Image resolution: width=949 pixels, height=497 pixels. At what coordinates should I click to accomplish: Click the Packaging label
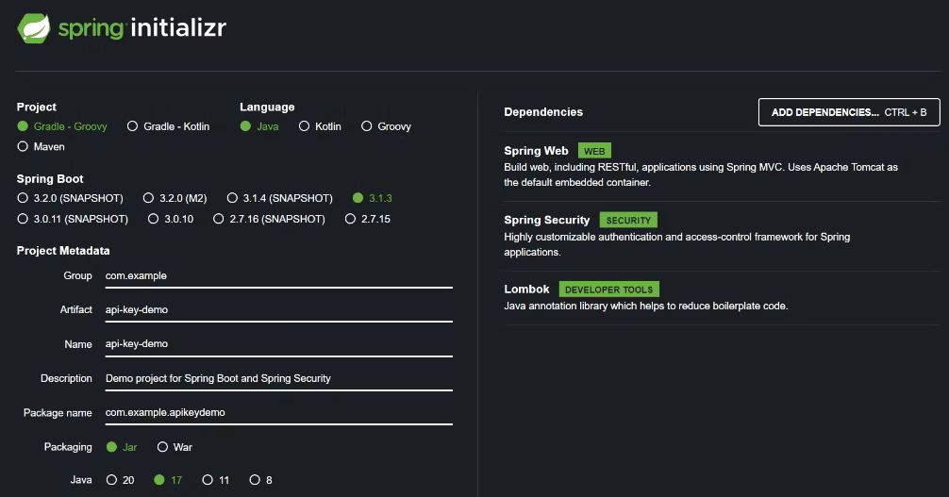tap(68, 447)
